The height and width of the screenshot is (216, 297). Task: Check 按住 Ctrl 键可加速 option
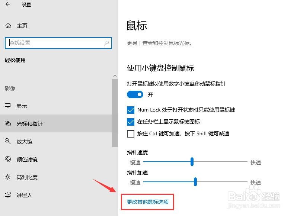click(131, 134)
